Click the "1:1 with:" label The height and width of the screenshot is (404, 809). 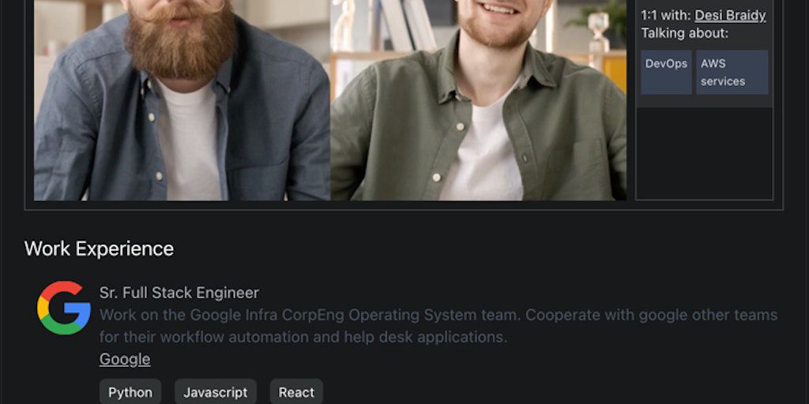(x=665, y=16)
